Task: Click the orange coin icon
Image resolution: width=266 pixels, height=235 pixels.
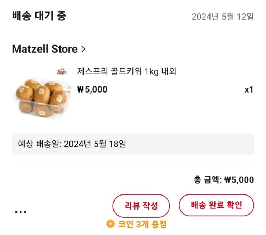Action: pyautogui.click(x=111, y=224)
